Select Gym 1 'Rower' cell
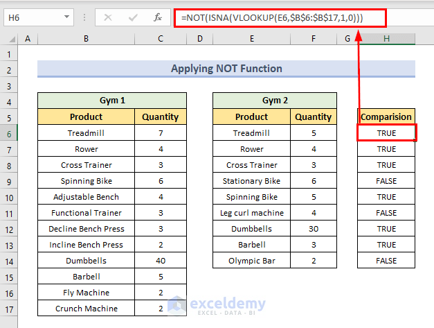 click(86, 149)
